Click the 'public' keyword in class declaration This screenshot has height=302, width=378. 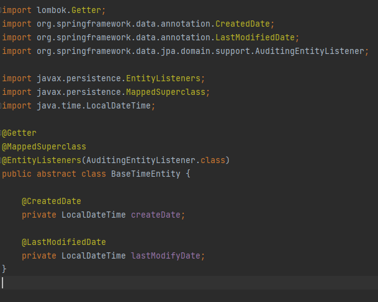[x=17, y=174]
